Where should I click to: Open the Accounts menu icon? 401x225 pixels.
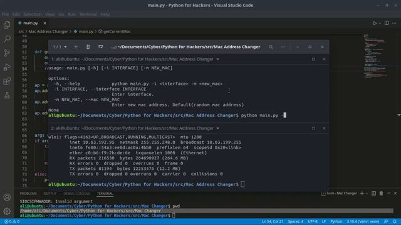point(7,197)
